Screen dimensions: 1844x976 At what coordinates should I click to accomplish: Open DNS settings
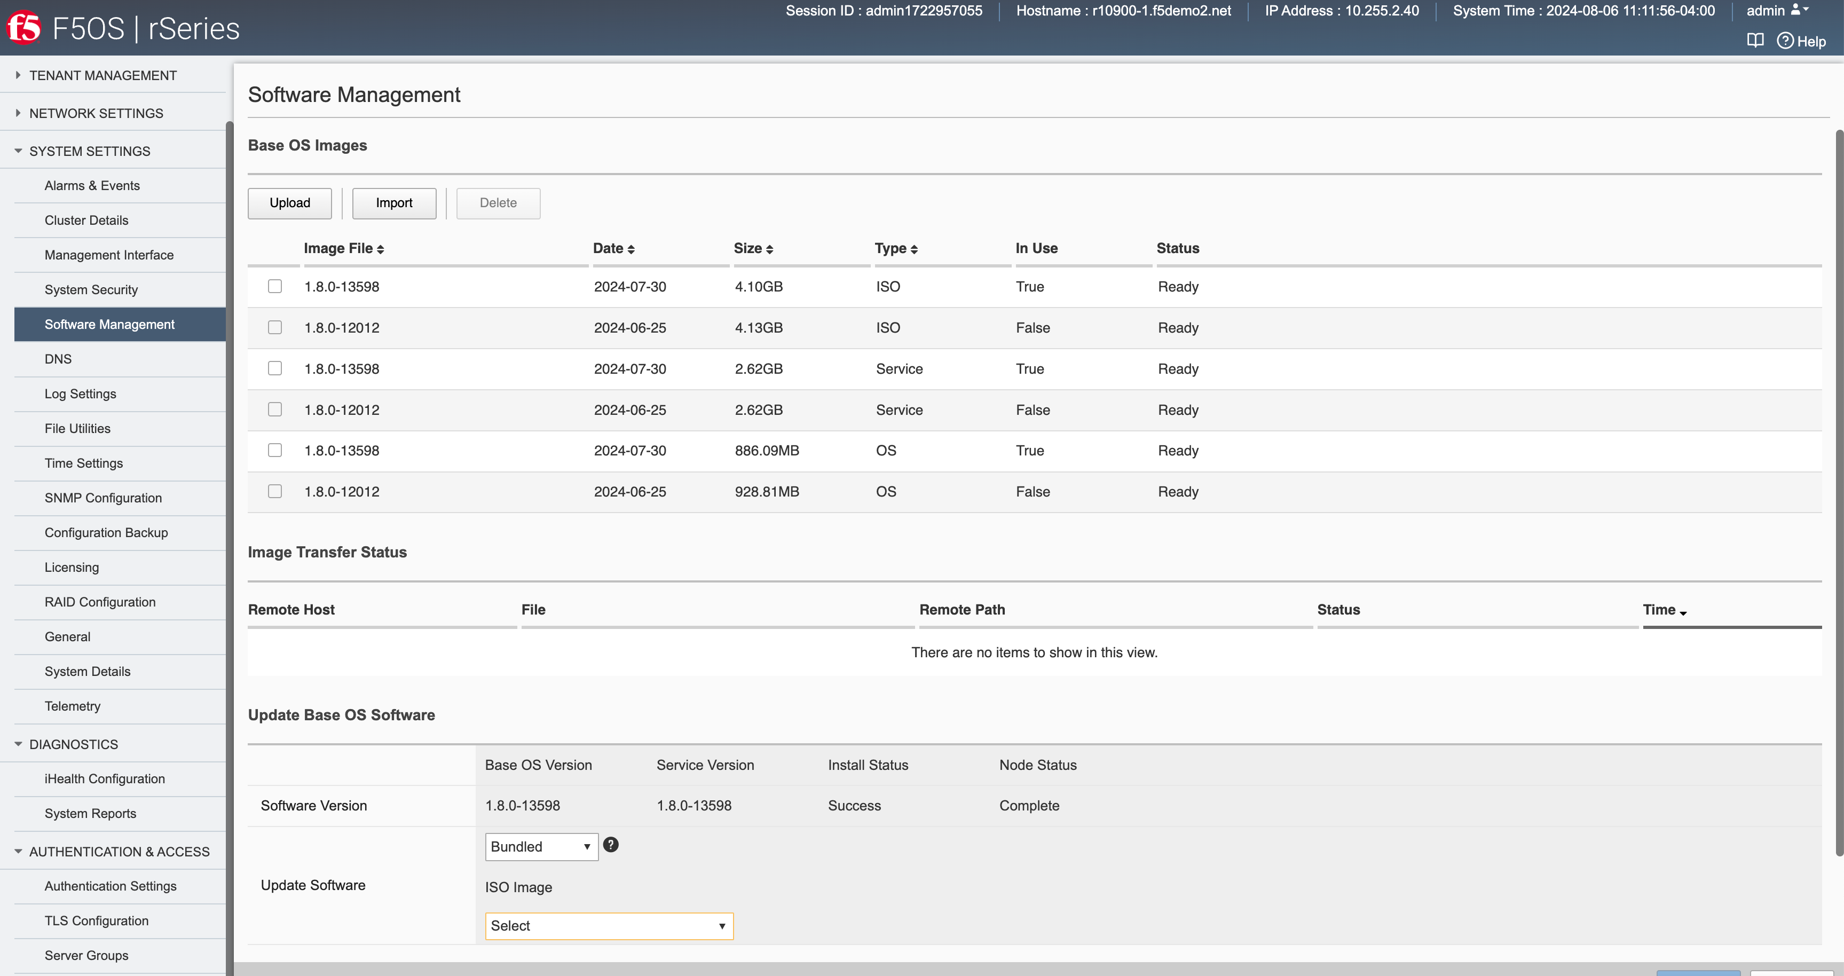tap(120, 359)
